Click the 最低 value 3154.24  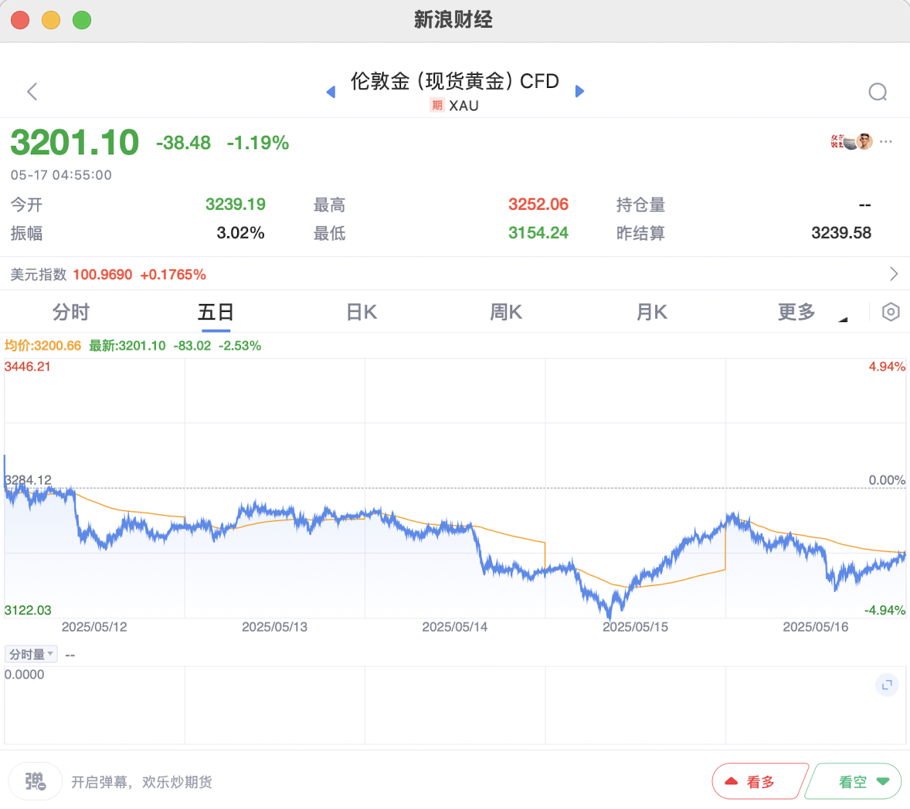point(538,233)
